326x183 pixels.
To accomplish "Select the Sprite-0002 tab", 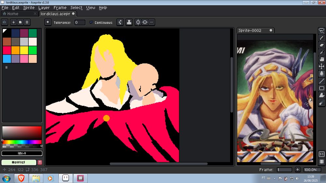I will pos(255,30).
